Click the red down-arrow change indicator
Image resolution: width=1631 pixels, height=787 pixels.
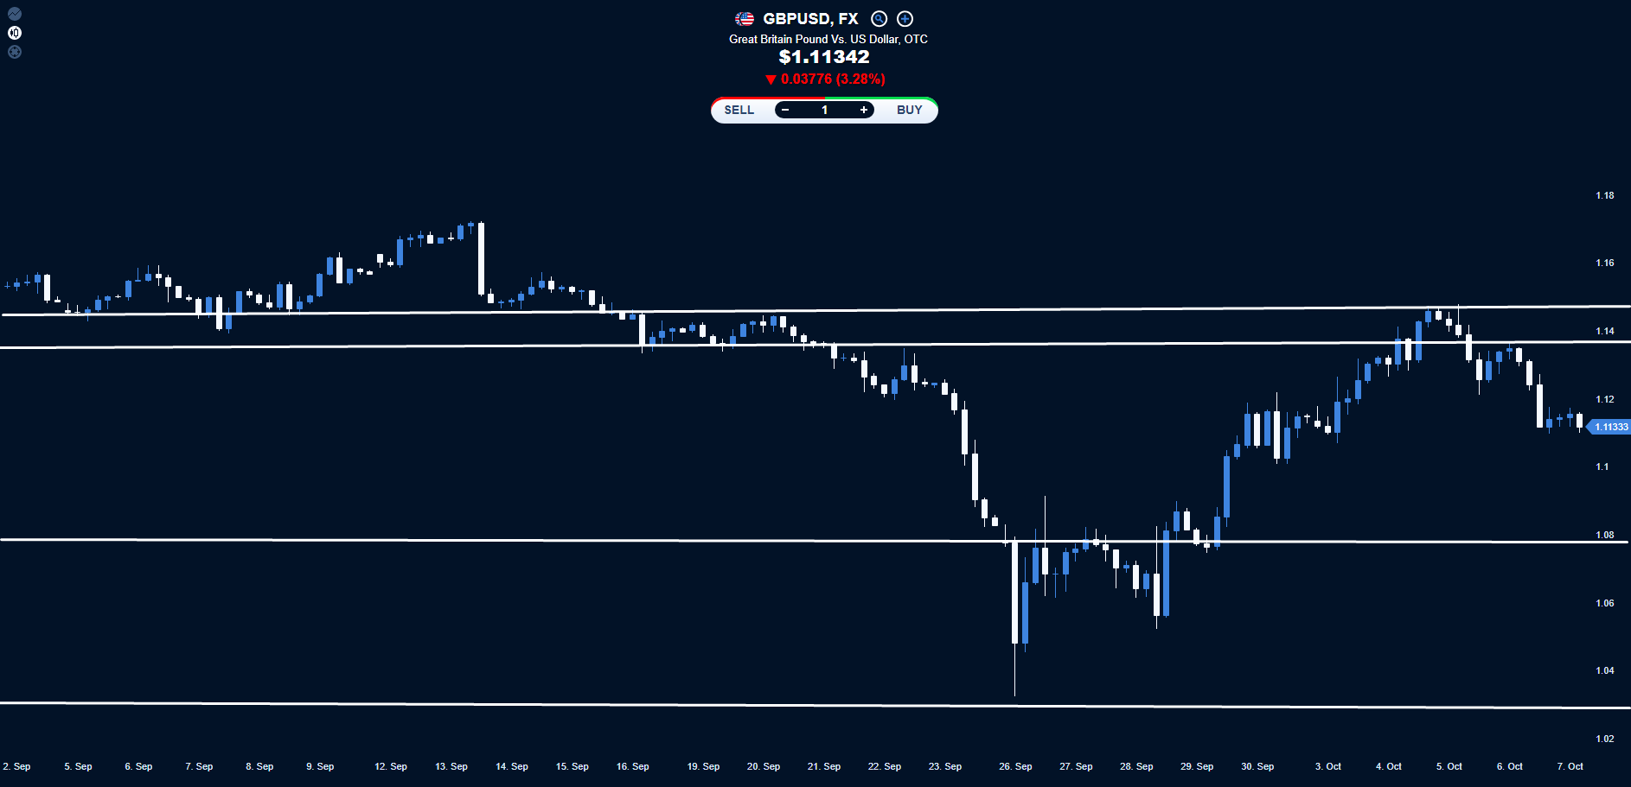(771, 79)
